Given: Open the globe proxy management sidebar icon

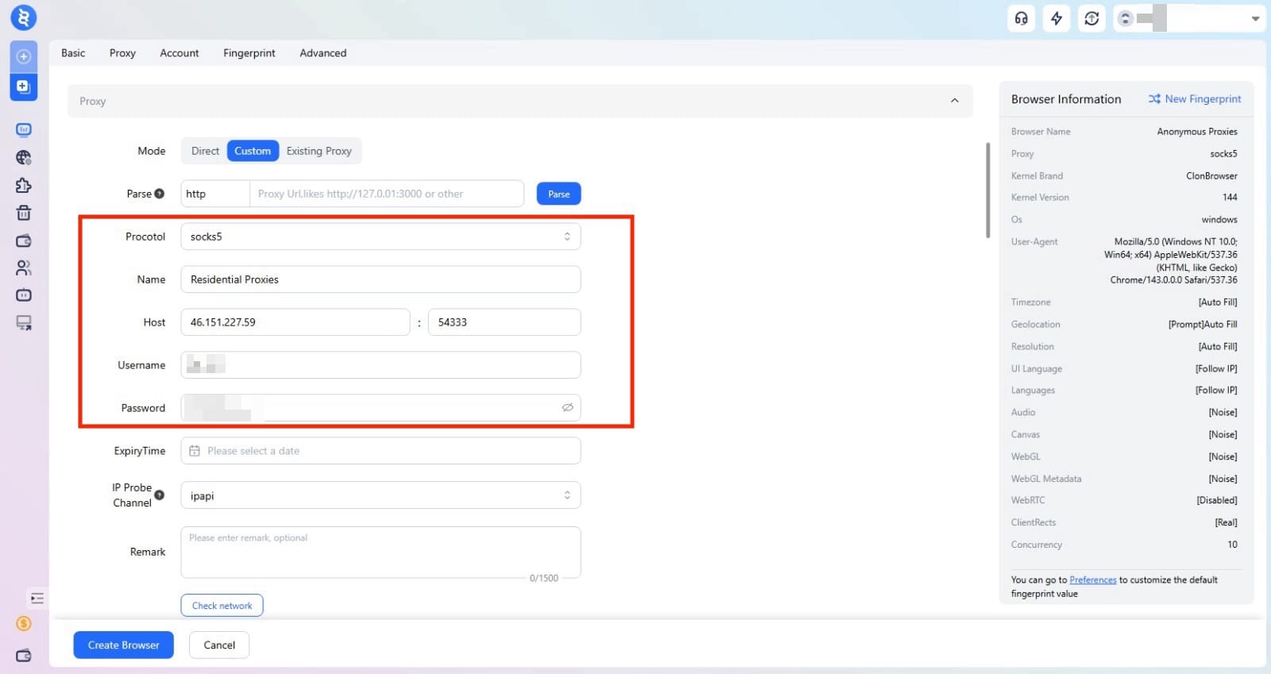Looking at the screenshot, I should [x=23, y=157].
